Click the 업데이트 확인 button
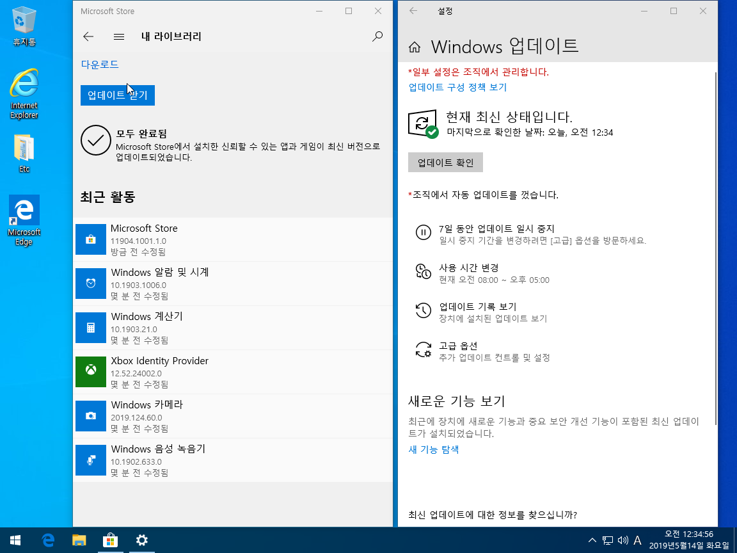Screen dimensions: 737x553 coord(445,162)
